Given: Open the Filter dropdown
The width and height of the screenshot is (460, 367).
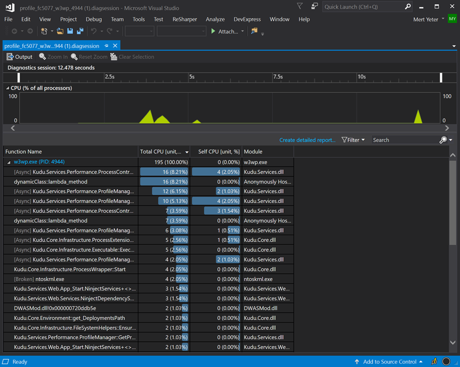Looking at the screenshot, I should [353, 140].
